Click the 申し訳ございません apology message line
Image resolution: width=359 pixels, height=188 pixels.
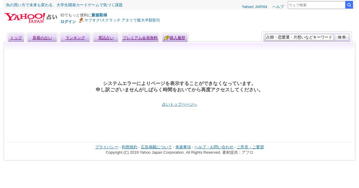pyautogui.click(x=180, y=90)
